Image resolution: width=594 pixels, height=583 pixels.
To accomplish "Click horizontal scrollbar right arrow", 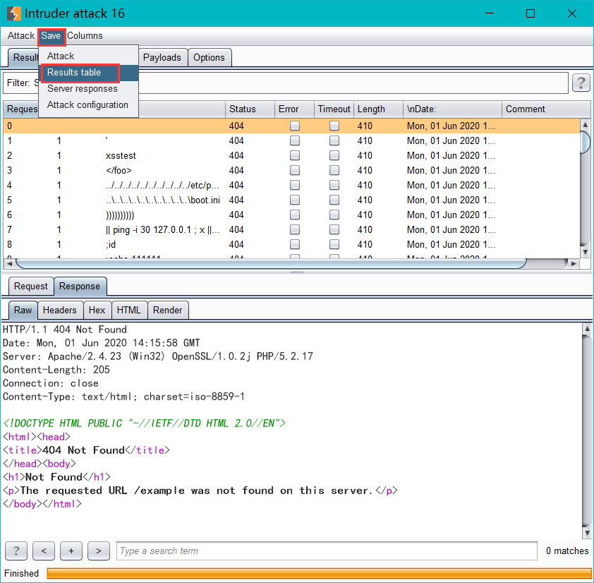I will click(574, 263).
